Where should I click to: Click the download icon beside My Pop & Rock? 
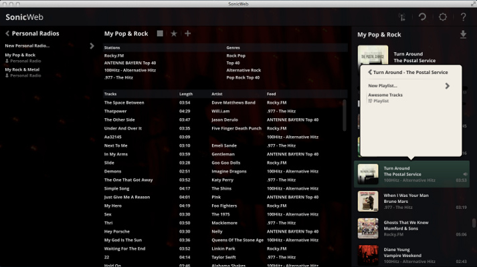point(463,35)
